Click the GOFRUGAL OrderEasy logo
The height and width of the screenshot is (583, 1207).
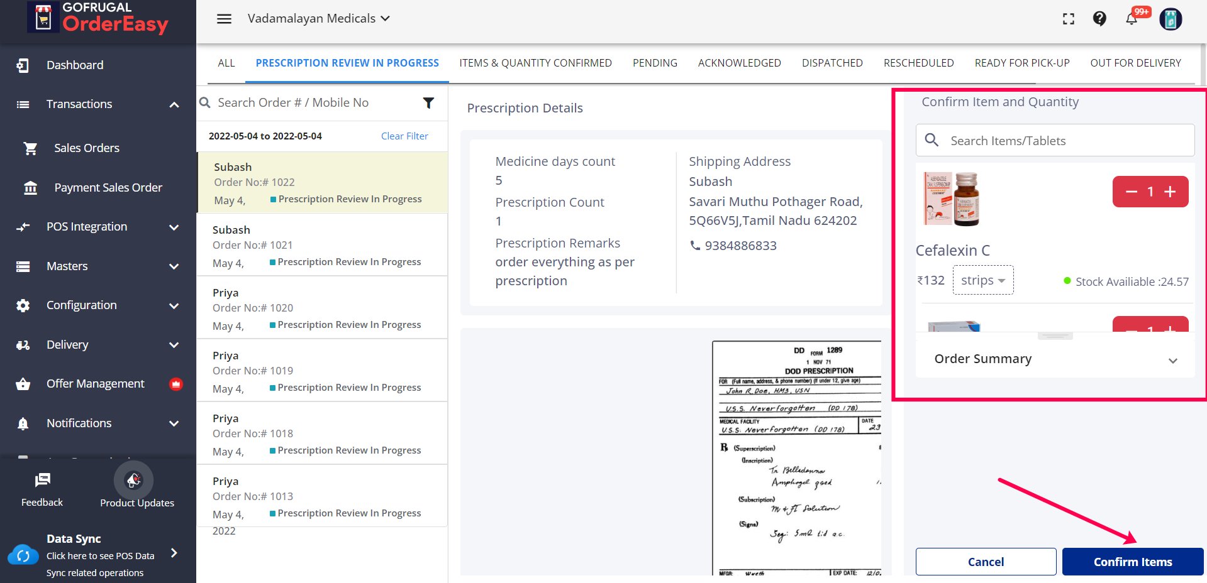point(99,18)
